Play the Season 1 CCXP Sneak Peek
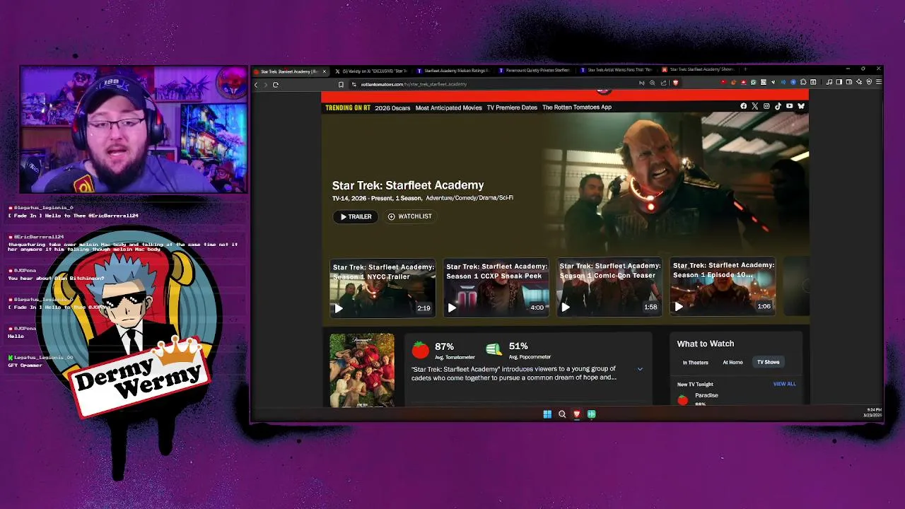Viewport: 905px width, 509px height. (496, 288)
